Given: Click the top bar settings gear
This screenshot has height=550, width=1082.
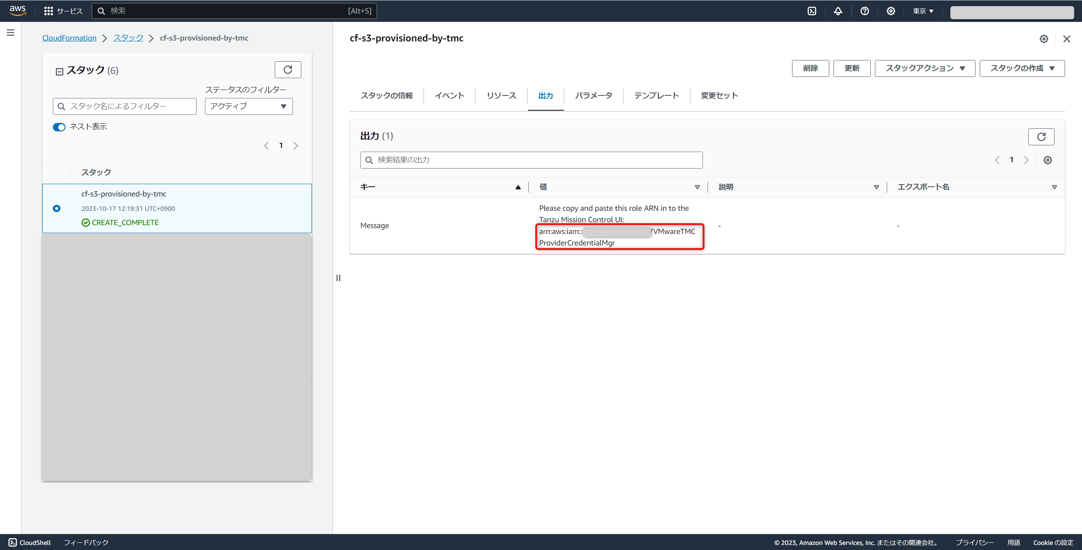Looking at the screenshot, I should point(891,11).
